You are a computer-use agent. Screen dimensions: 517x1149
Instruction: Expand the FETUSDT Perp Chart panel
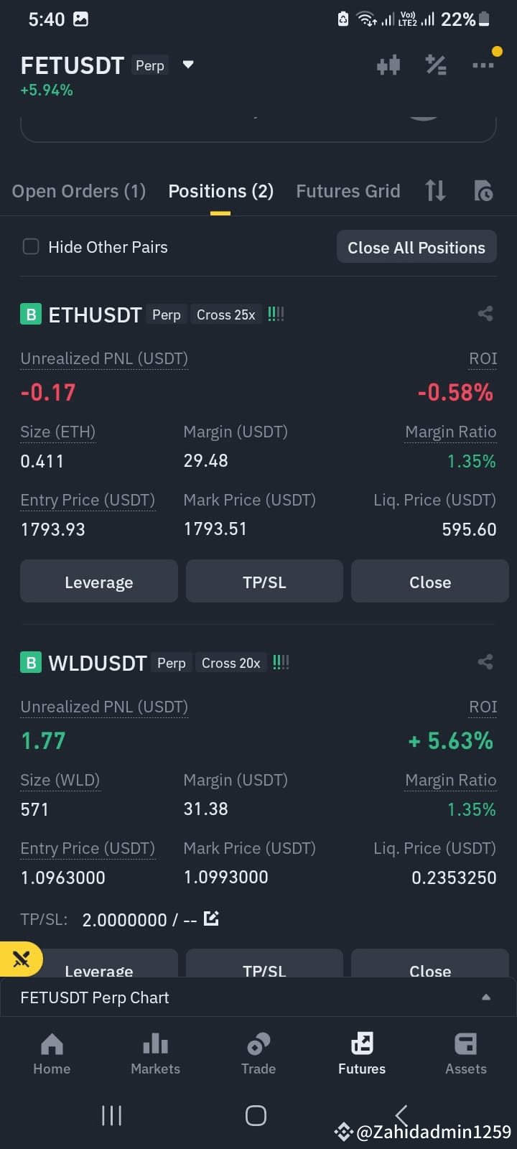258,997
